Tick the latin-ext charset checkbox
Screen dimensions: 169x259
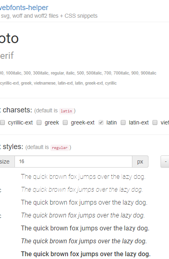[123, 122]
